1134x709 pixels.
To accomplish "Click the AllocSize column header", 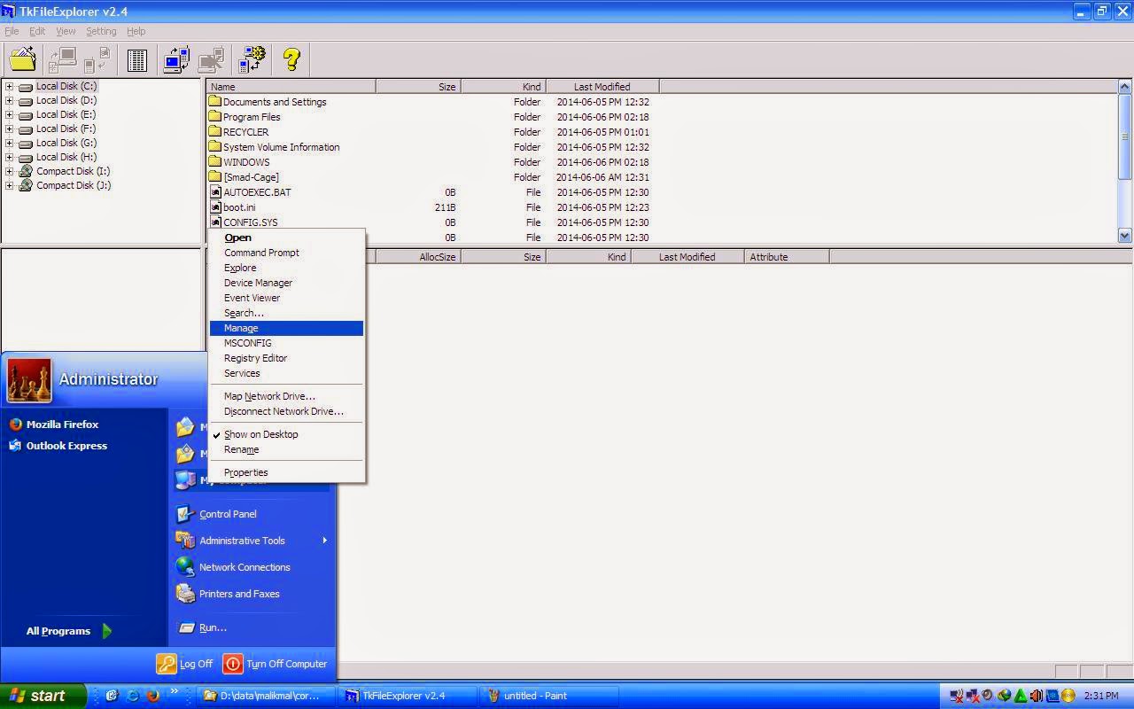I will point(418,257).
